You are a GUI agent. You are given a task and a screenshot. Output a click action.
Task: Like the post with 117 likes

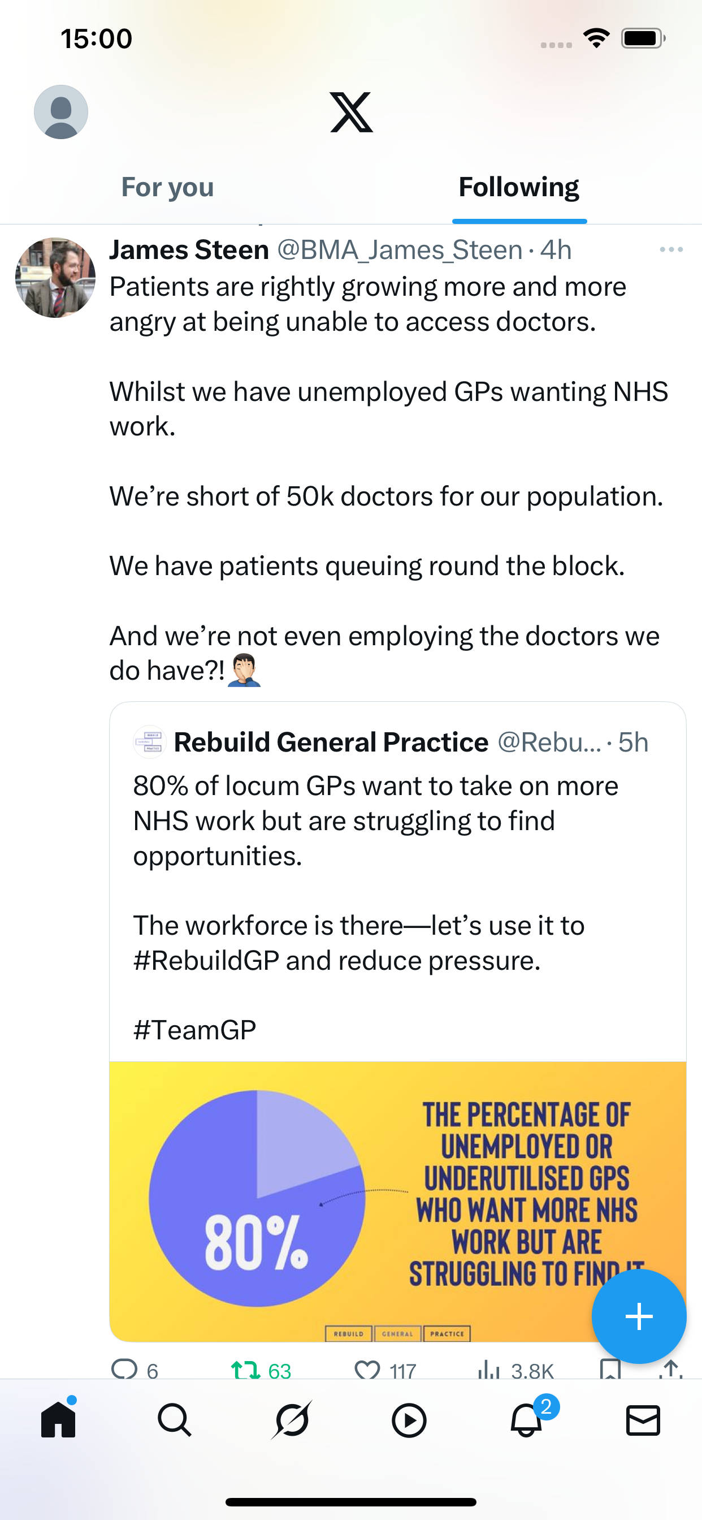tap(367, 1368)
